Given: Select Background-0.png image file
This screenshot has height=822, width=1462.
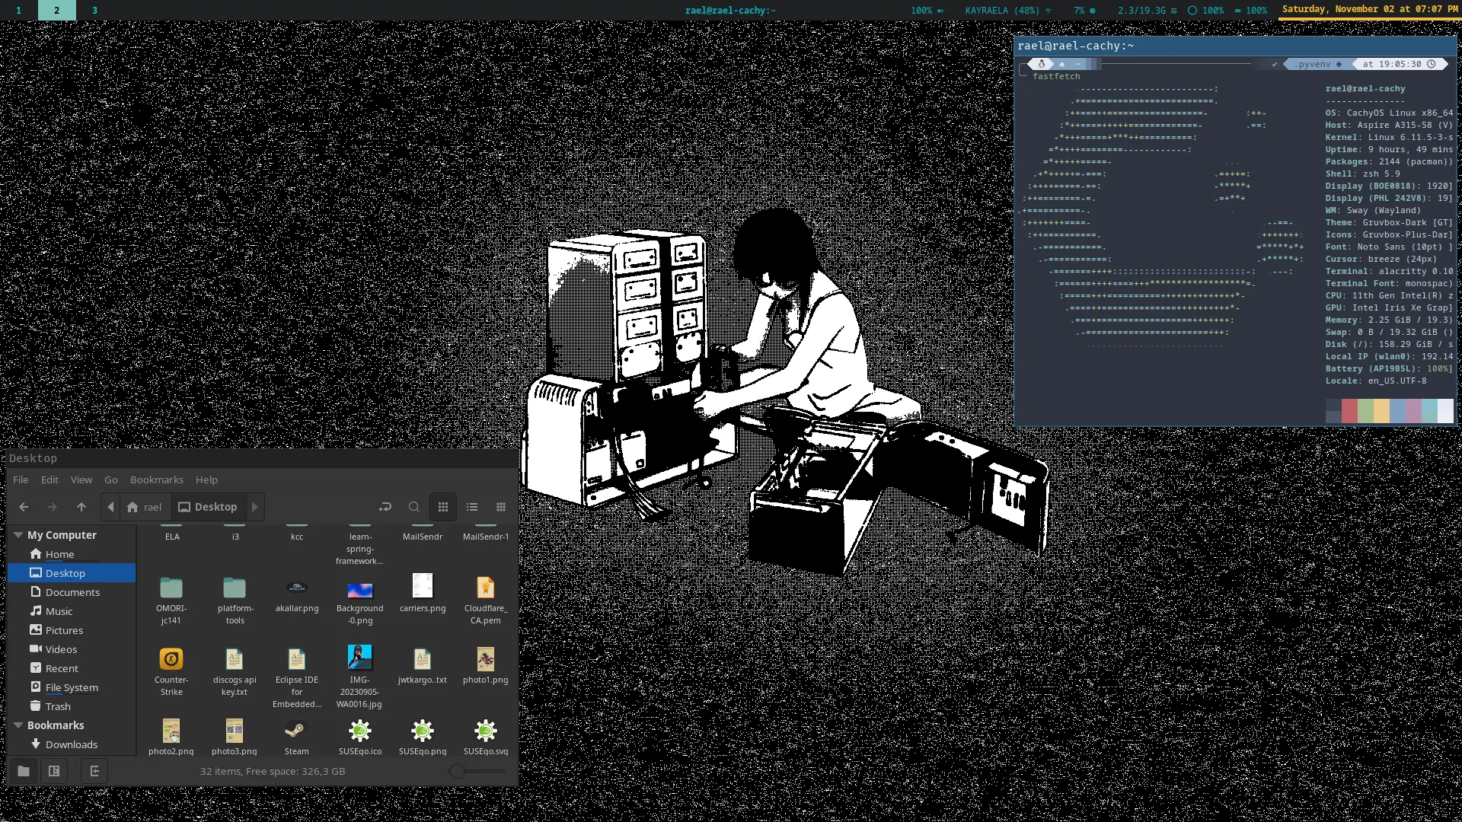Looking at the screenshot, I should point(360,600).
